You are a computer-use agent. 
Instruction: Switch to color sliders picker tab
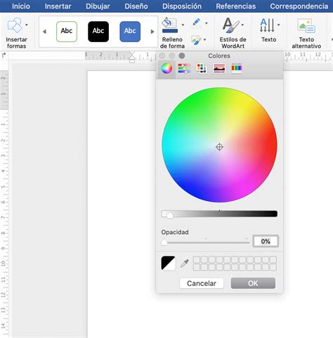coord(184,68)
